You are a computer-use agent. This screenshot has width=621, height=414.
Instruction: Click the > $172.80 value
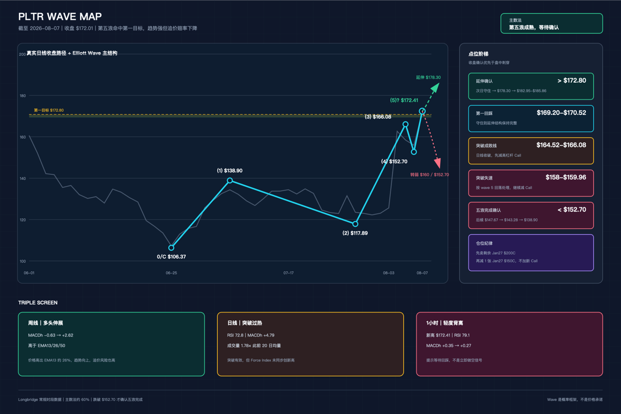572,81
